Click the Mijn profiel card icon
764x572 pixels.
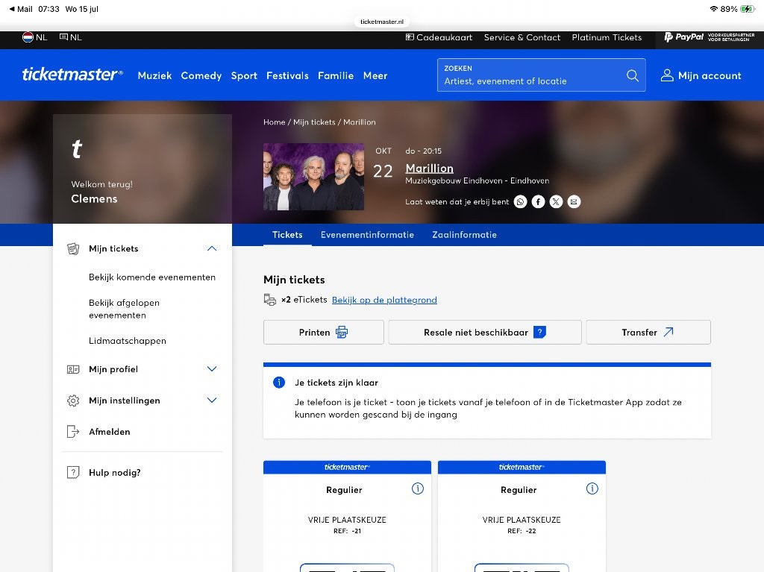coord(73,369)
